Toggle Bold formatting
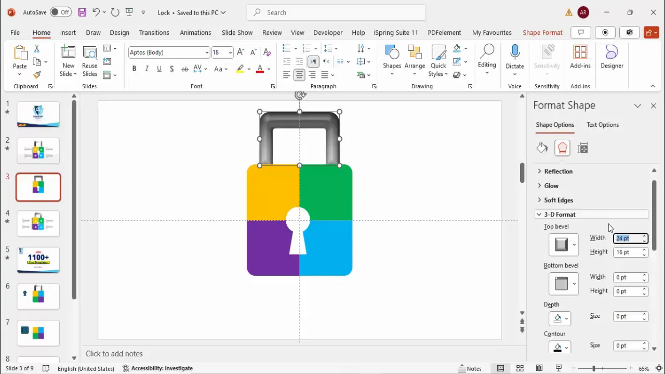 click(134, 69)
